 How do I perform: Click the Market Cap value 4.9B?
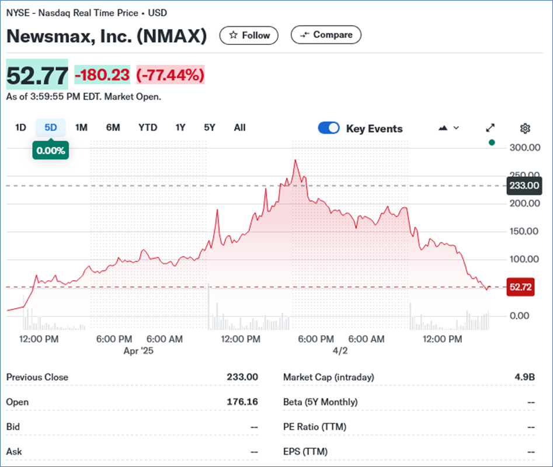coord(525,377)
